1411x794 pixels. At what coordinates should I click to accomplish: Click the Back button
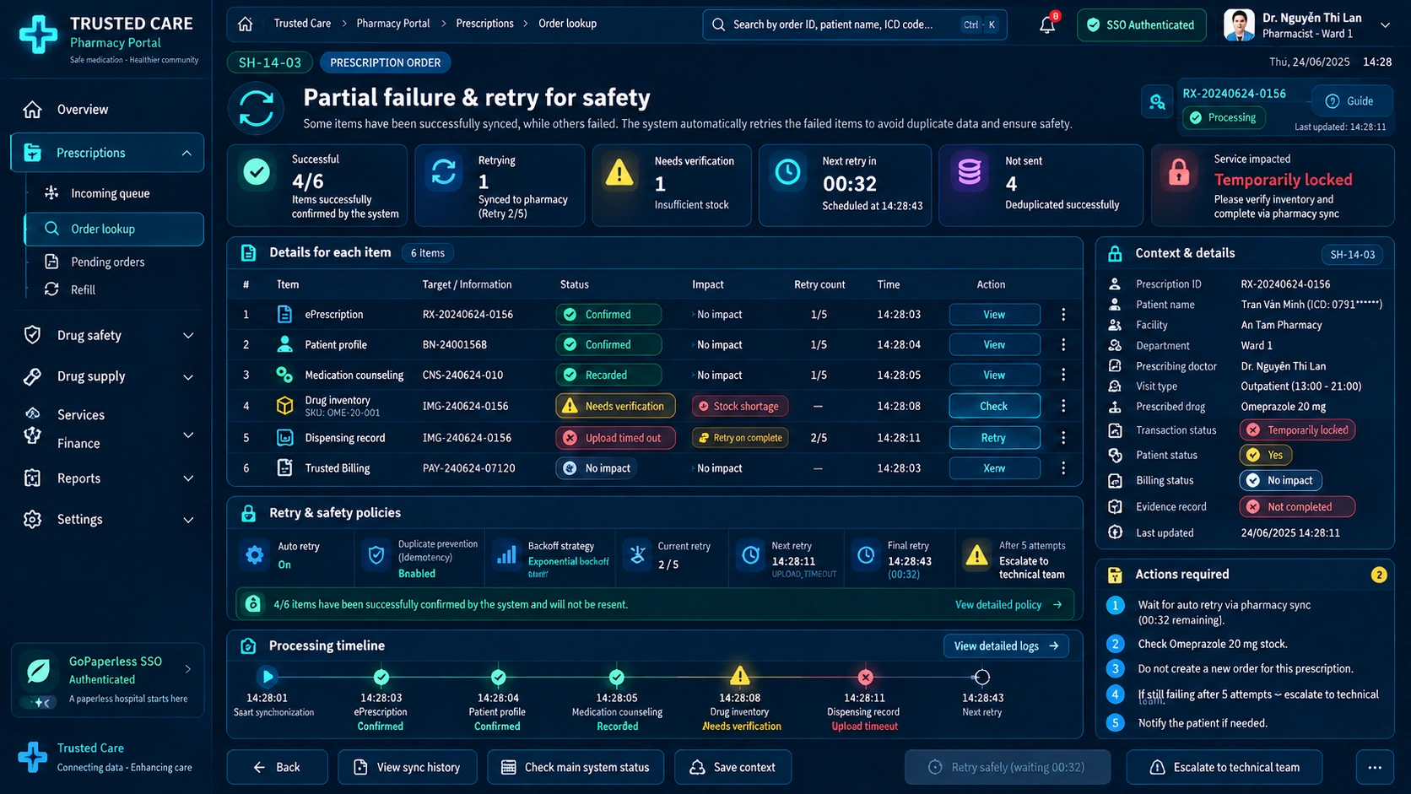point(277,767)
